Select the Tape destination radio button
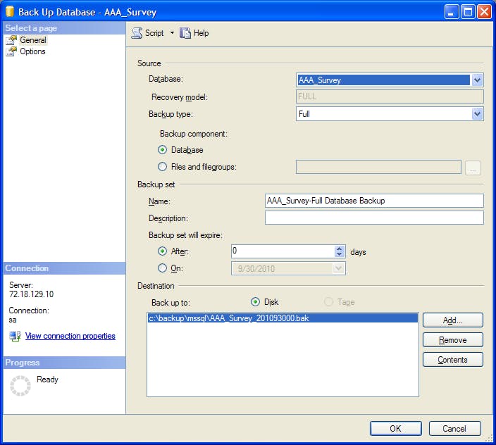This screenshot has height=445, width=496. tap(328, 302)
